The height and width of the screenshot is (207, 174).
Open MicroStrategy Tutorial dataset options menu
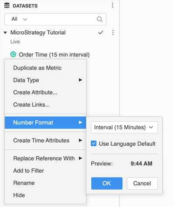tap(113, 33)
